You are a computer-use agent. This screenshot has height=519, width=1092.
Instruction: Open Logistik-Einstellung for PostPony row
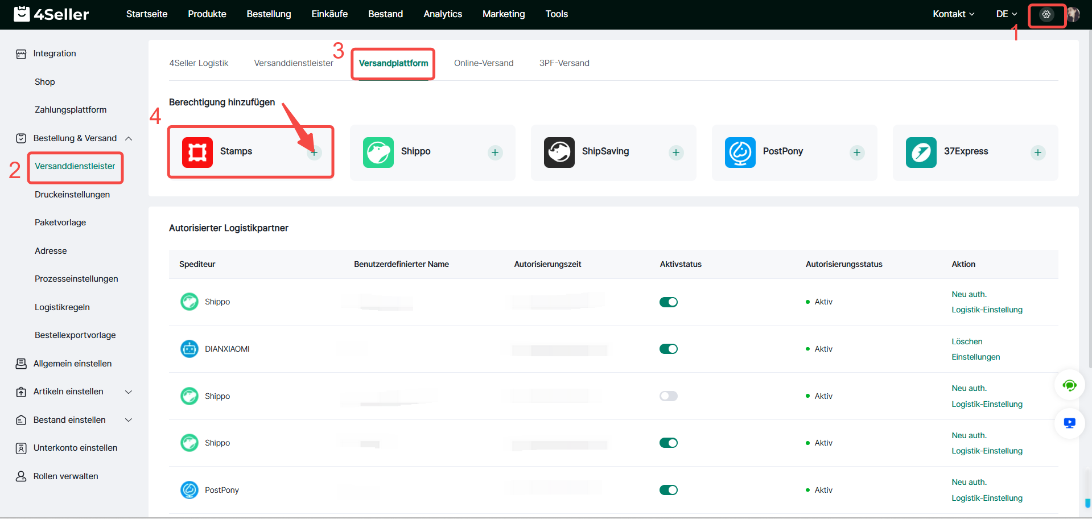click(987, 498)
